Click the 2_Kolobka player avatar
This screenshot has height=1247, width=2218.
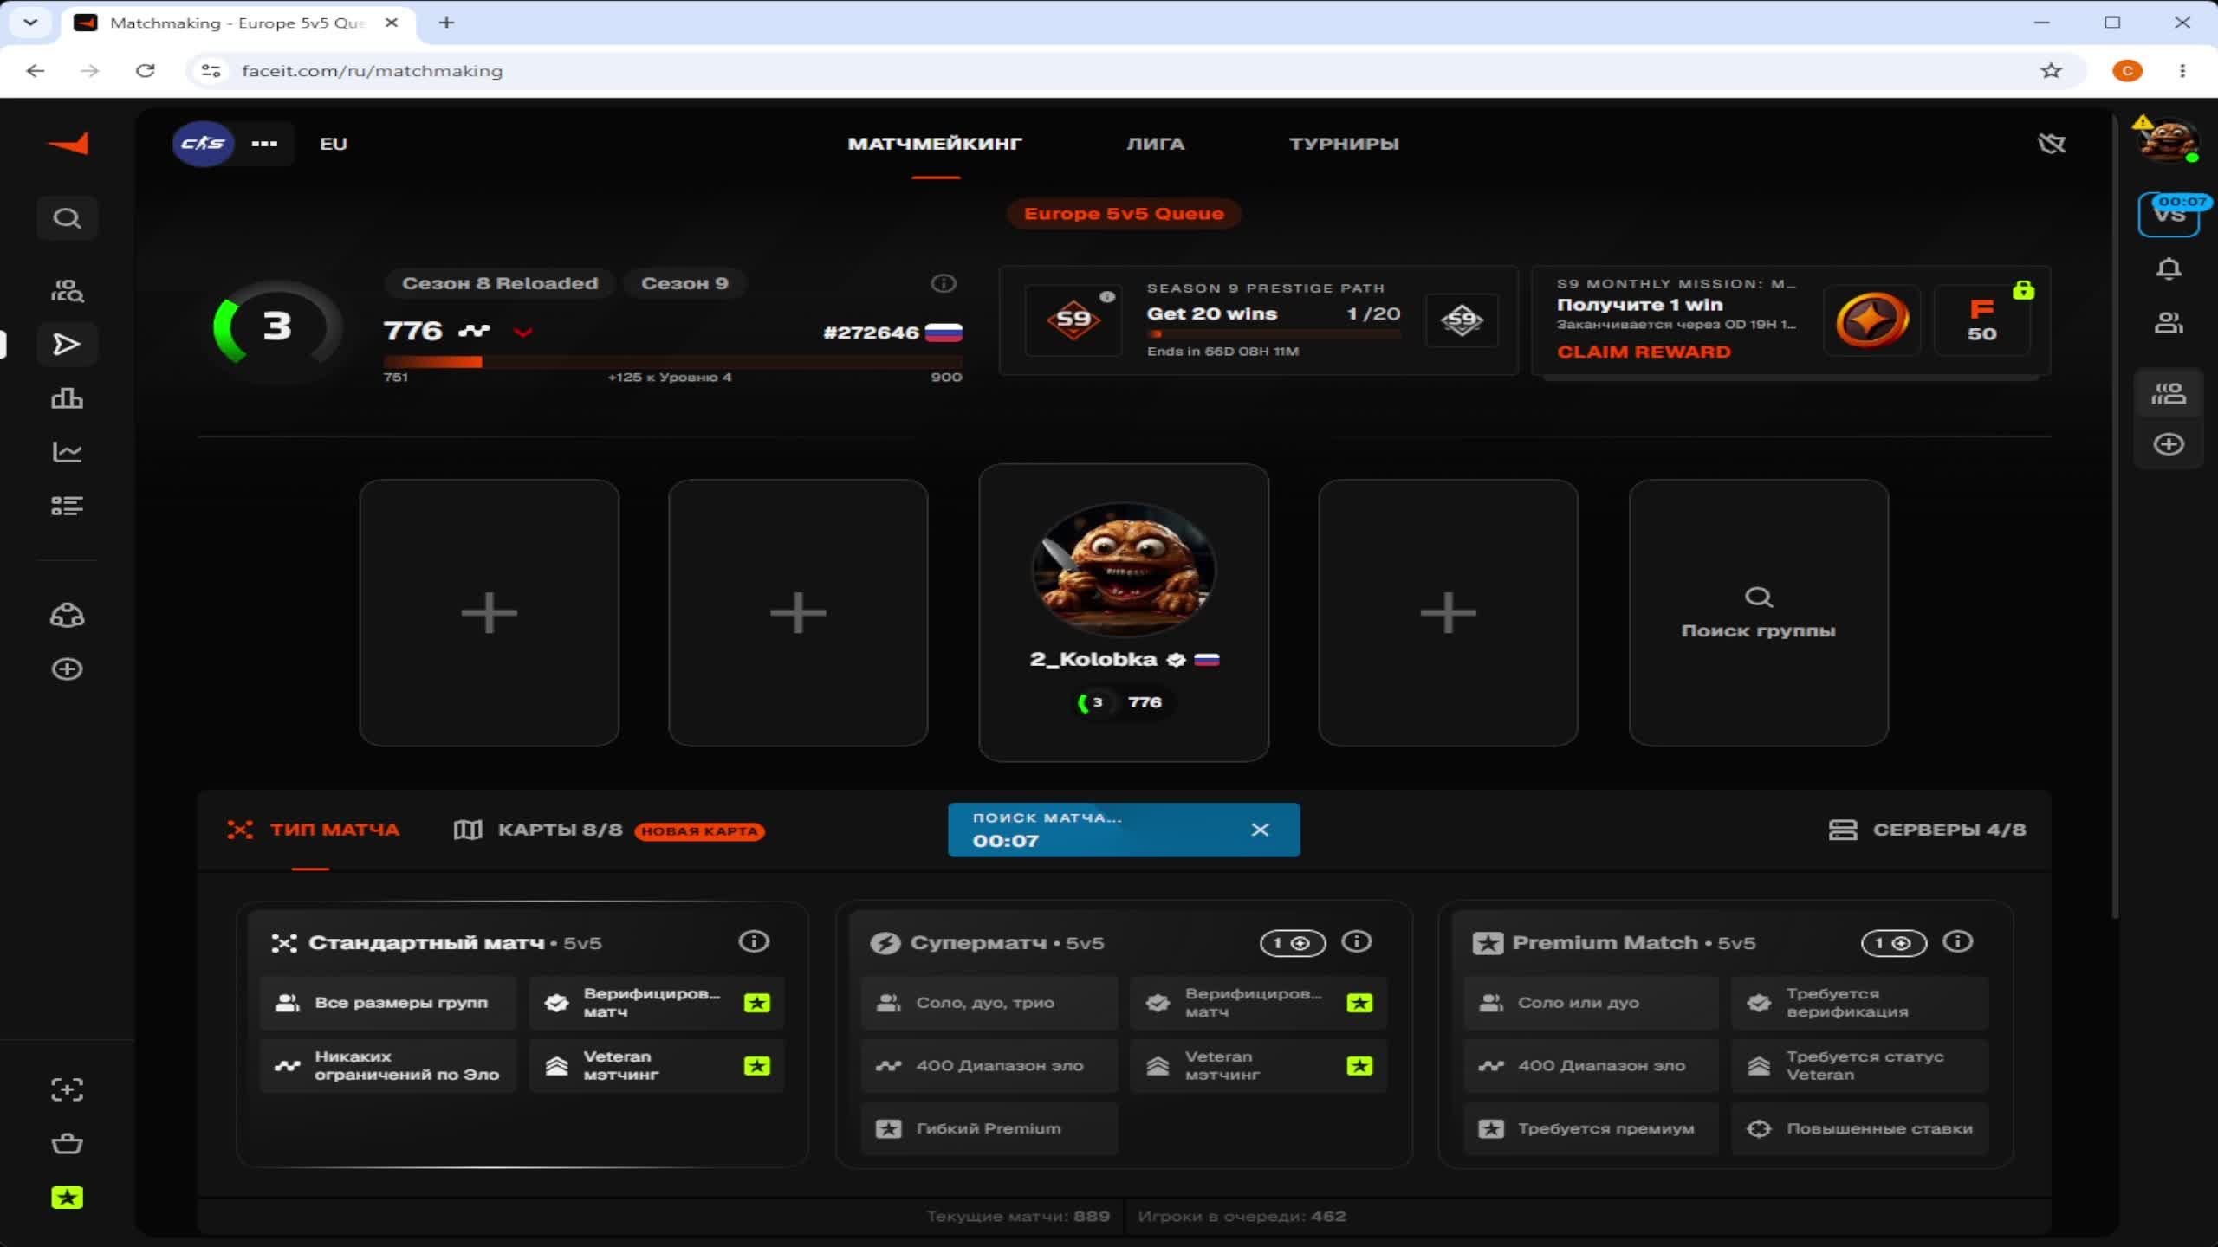pyautogui.click(x=1124, y=569)
